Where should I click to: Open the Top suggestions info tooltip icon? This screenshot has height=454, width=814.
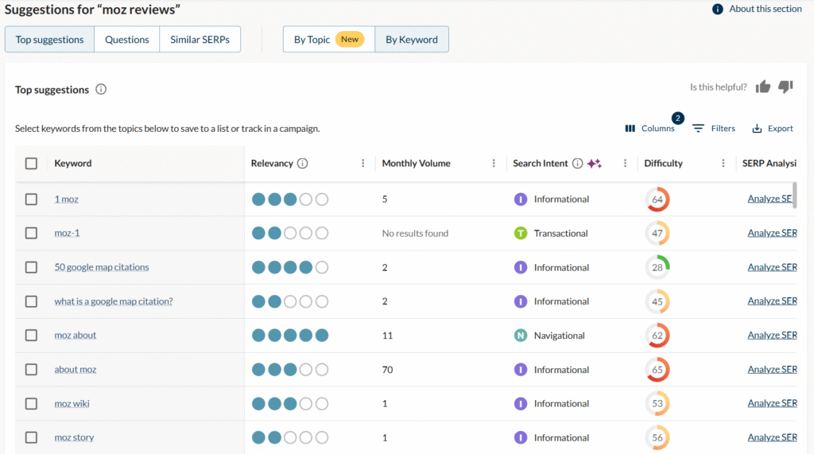click(x=101, y=89)
